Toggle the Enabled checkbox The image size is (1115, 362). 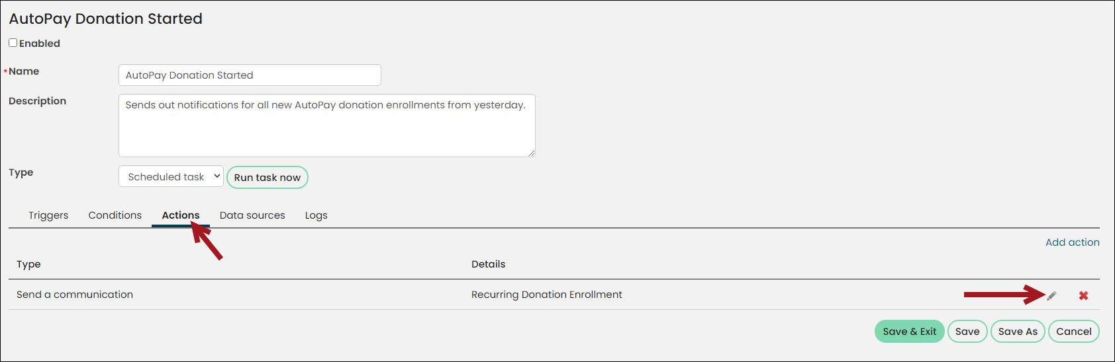pyautogui.click(x=13, y=43)
